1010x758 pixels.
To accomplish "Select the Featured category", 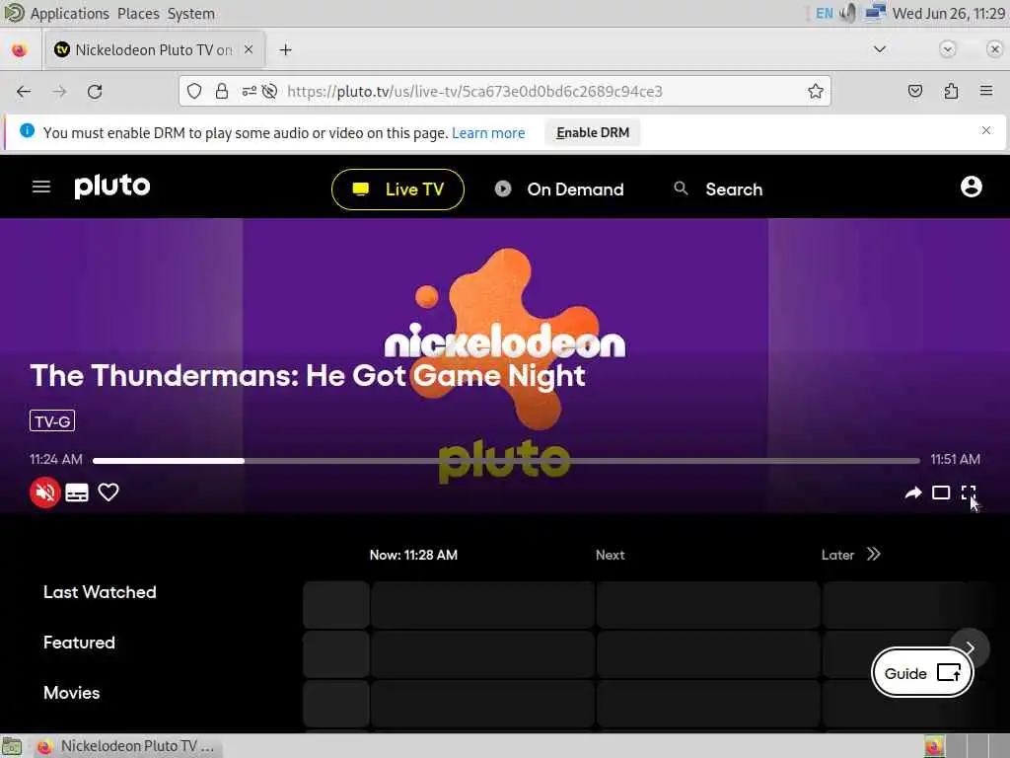I will (79, 643).
